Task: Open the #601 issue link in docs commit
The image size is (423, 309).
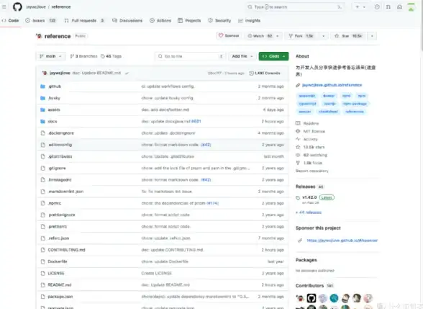Action: point(196,122)
